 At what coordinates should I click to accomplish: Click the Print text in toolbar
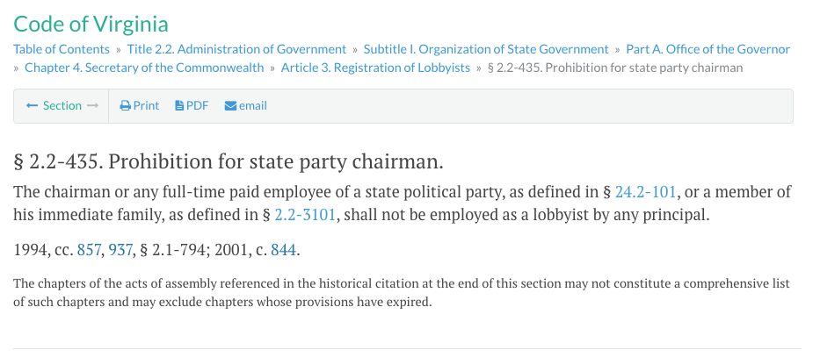pyautogui.click(x=146, y=106)
